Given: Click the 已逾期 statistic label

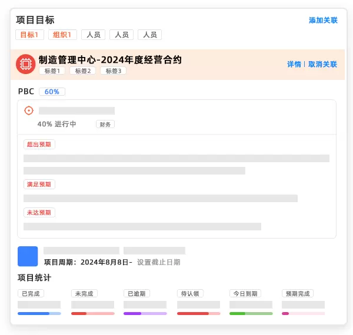Looking at the screenshot, I should [136, 293].
